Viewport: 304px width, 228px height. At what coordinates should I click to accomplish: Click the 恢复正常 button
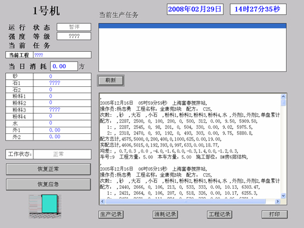48,169
